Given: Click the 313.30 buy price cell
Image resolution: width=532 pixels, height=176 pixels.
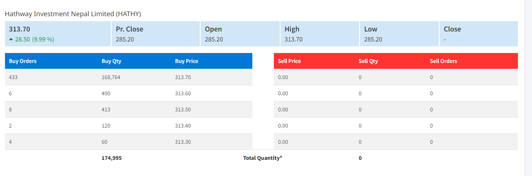Looking at the screenshot, I should tap(183, 142).
